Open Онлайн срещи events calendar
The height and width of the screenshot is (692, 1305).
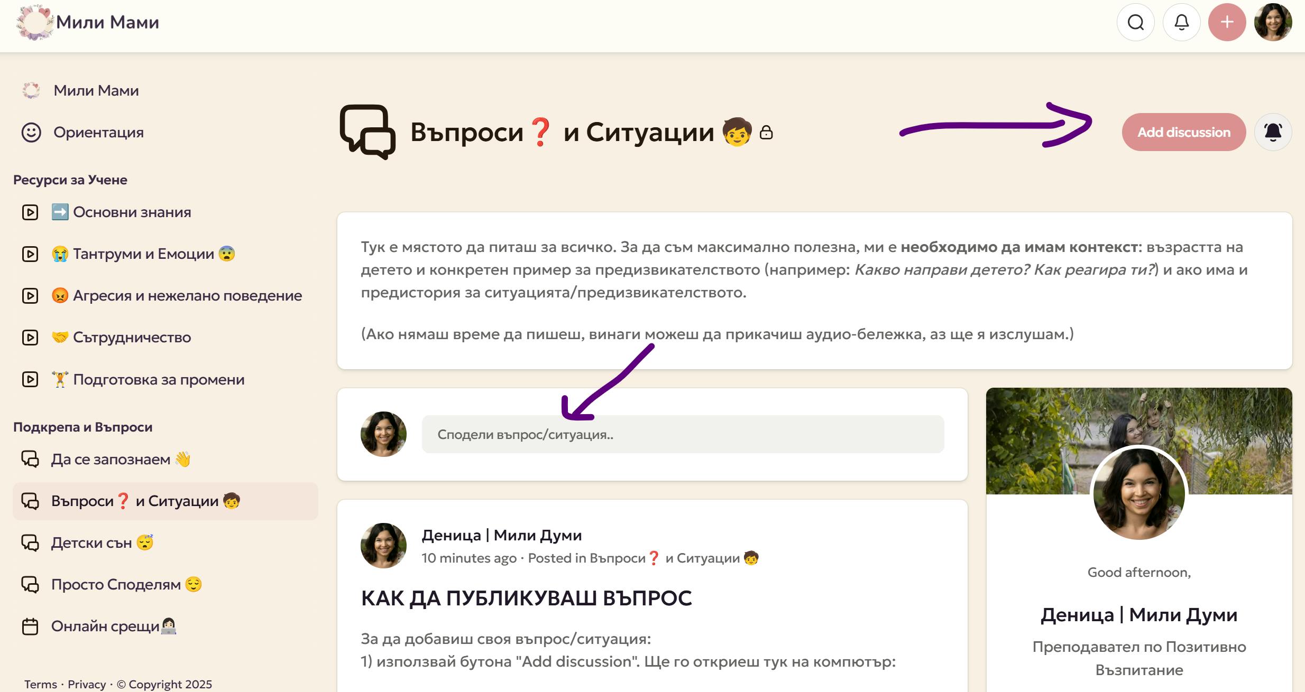click(x=105, y=626)
